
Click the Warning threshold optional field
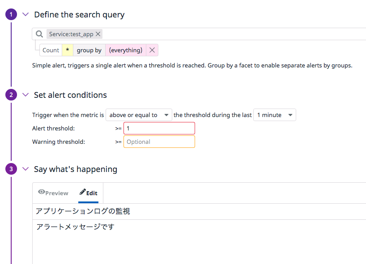(159, 142)
